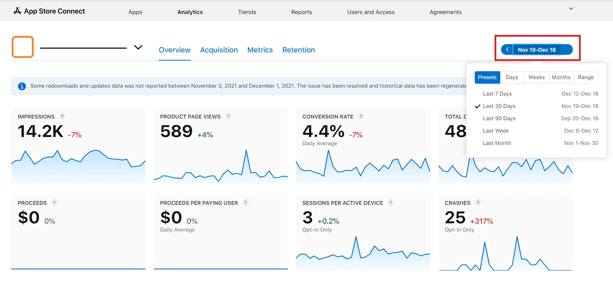Open the Impressions chart card
This screenshot has width=613, height=287.
click(x=78, y=146)
